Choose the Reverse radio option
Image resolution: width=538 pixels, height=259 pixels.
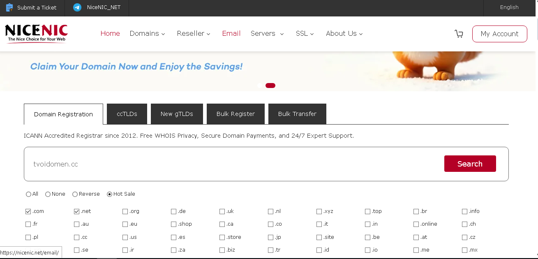75,194
